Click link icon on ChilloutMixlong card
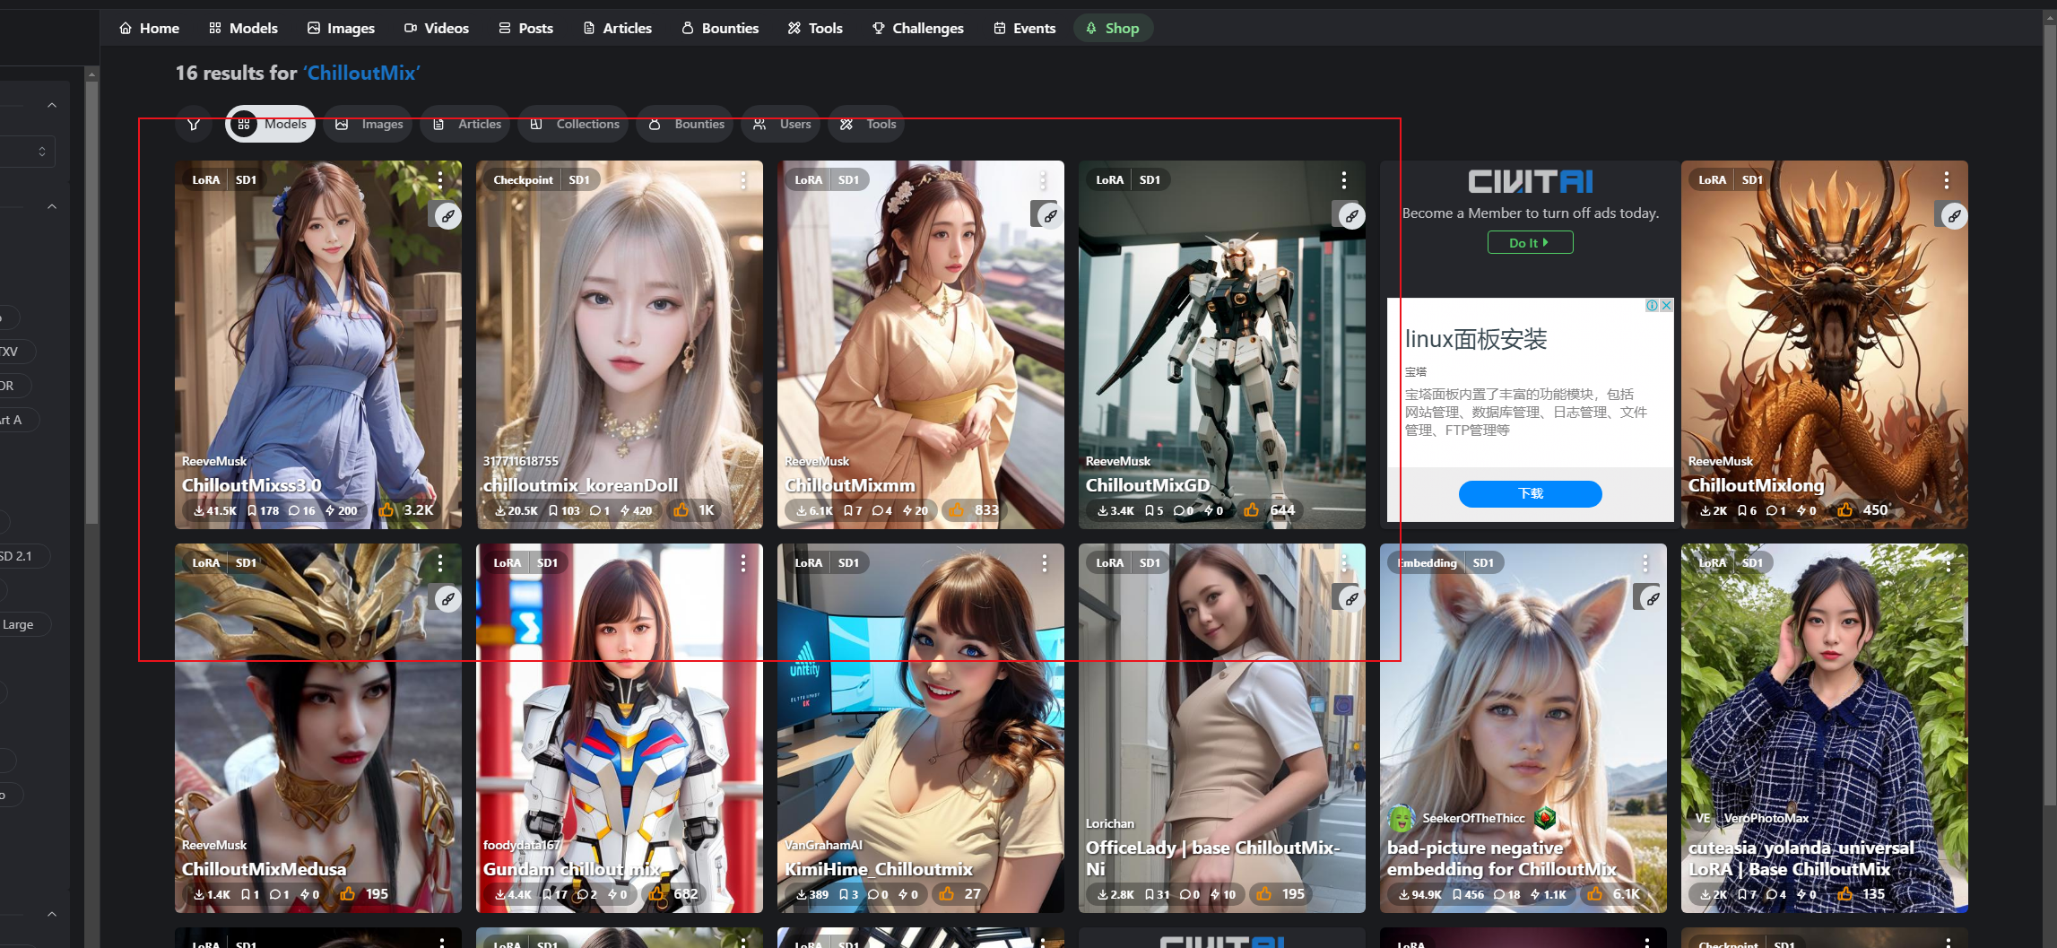Screen dimensions: 2057x948 pos(1954,215)
